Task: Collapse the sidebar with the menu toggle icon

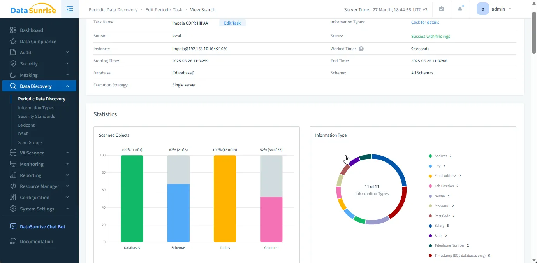Action: (70, 9)
